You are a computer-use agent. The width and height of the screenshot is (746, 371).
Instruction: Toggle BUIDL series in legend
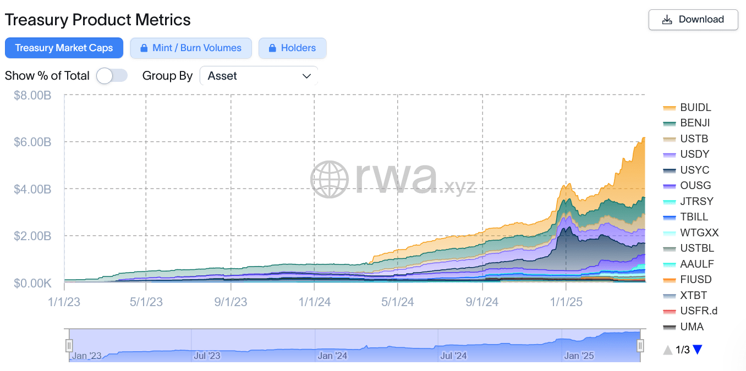coord(695,107)
